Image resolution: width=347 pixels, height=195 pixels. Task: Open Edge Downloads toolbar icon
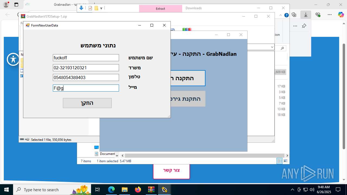point(306,15)
